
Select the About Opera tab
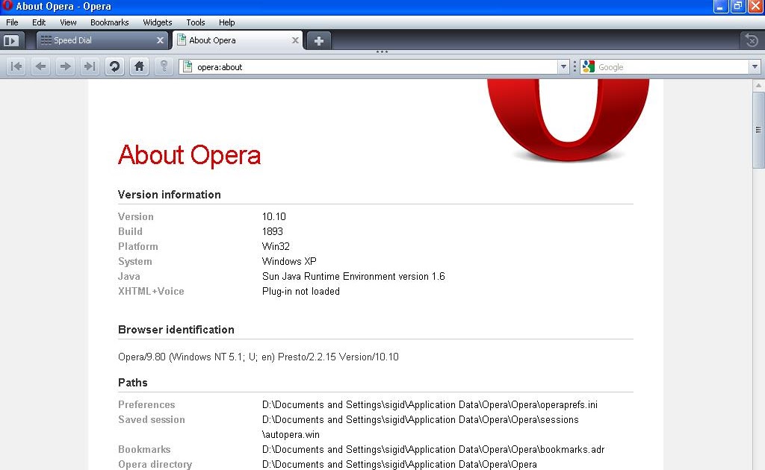[x=238, y=40]
